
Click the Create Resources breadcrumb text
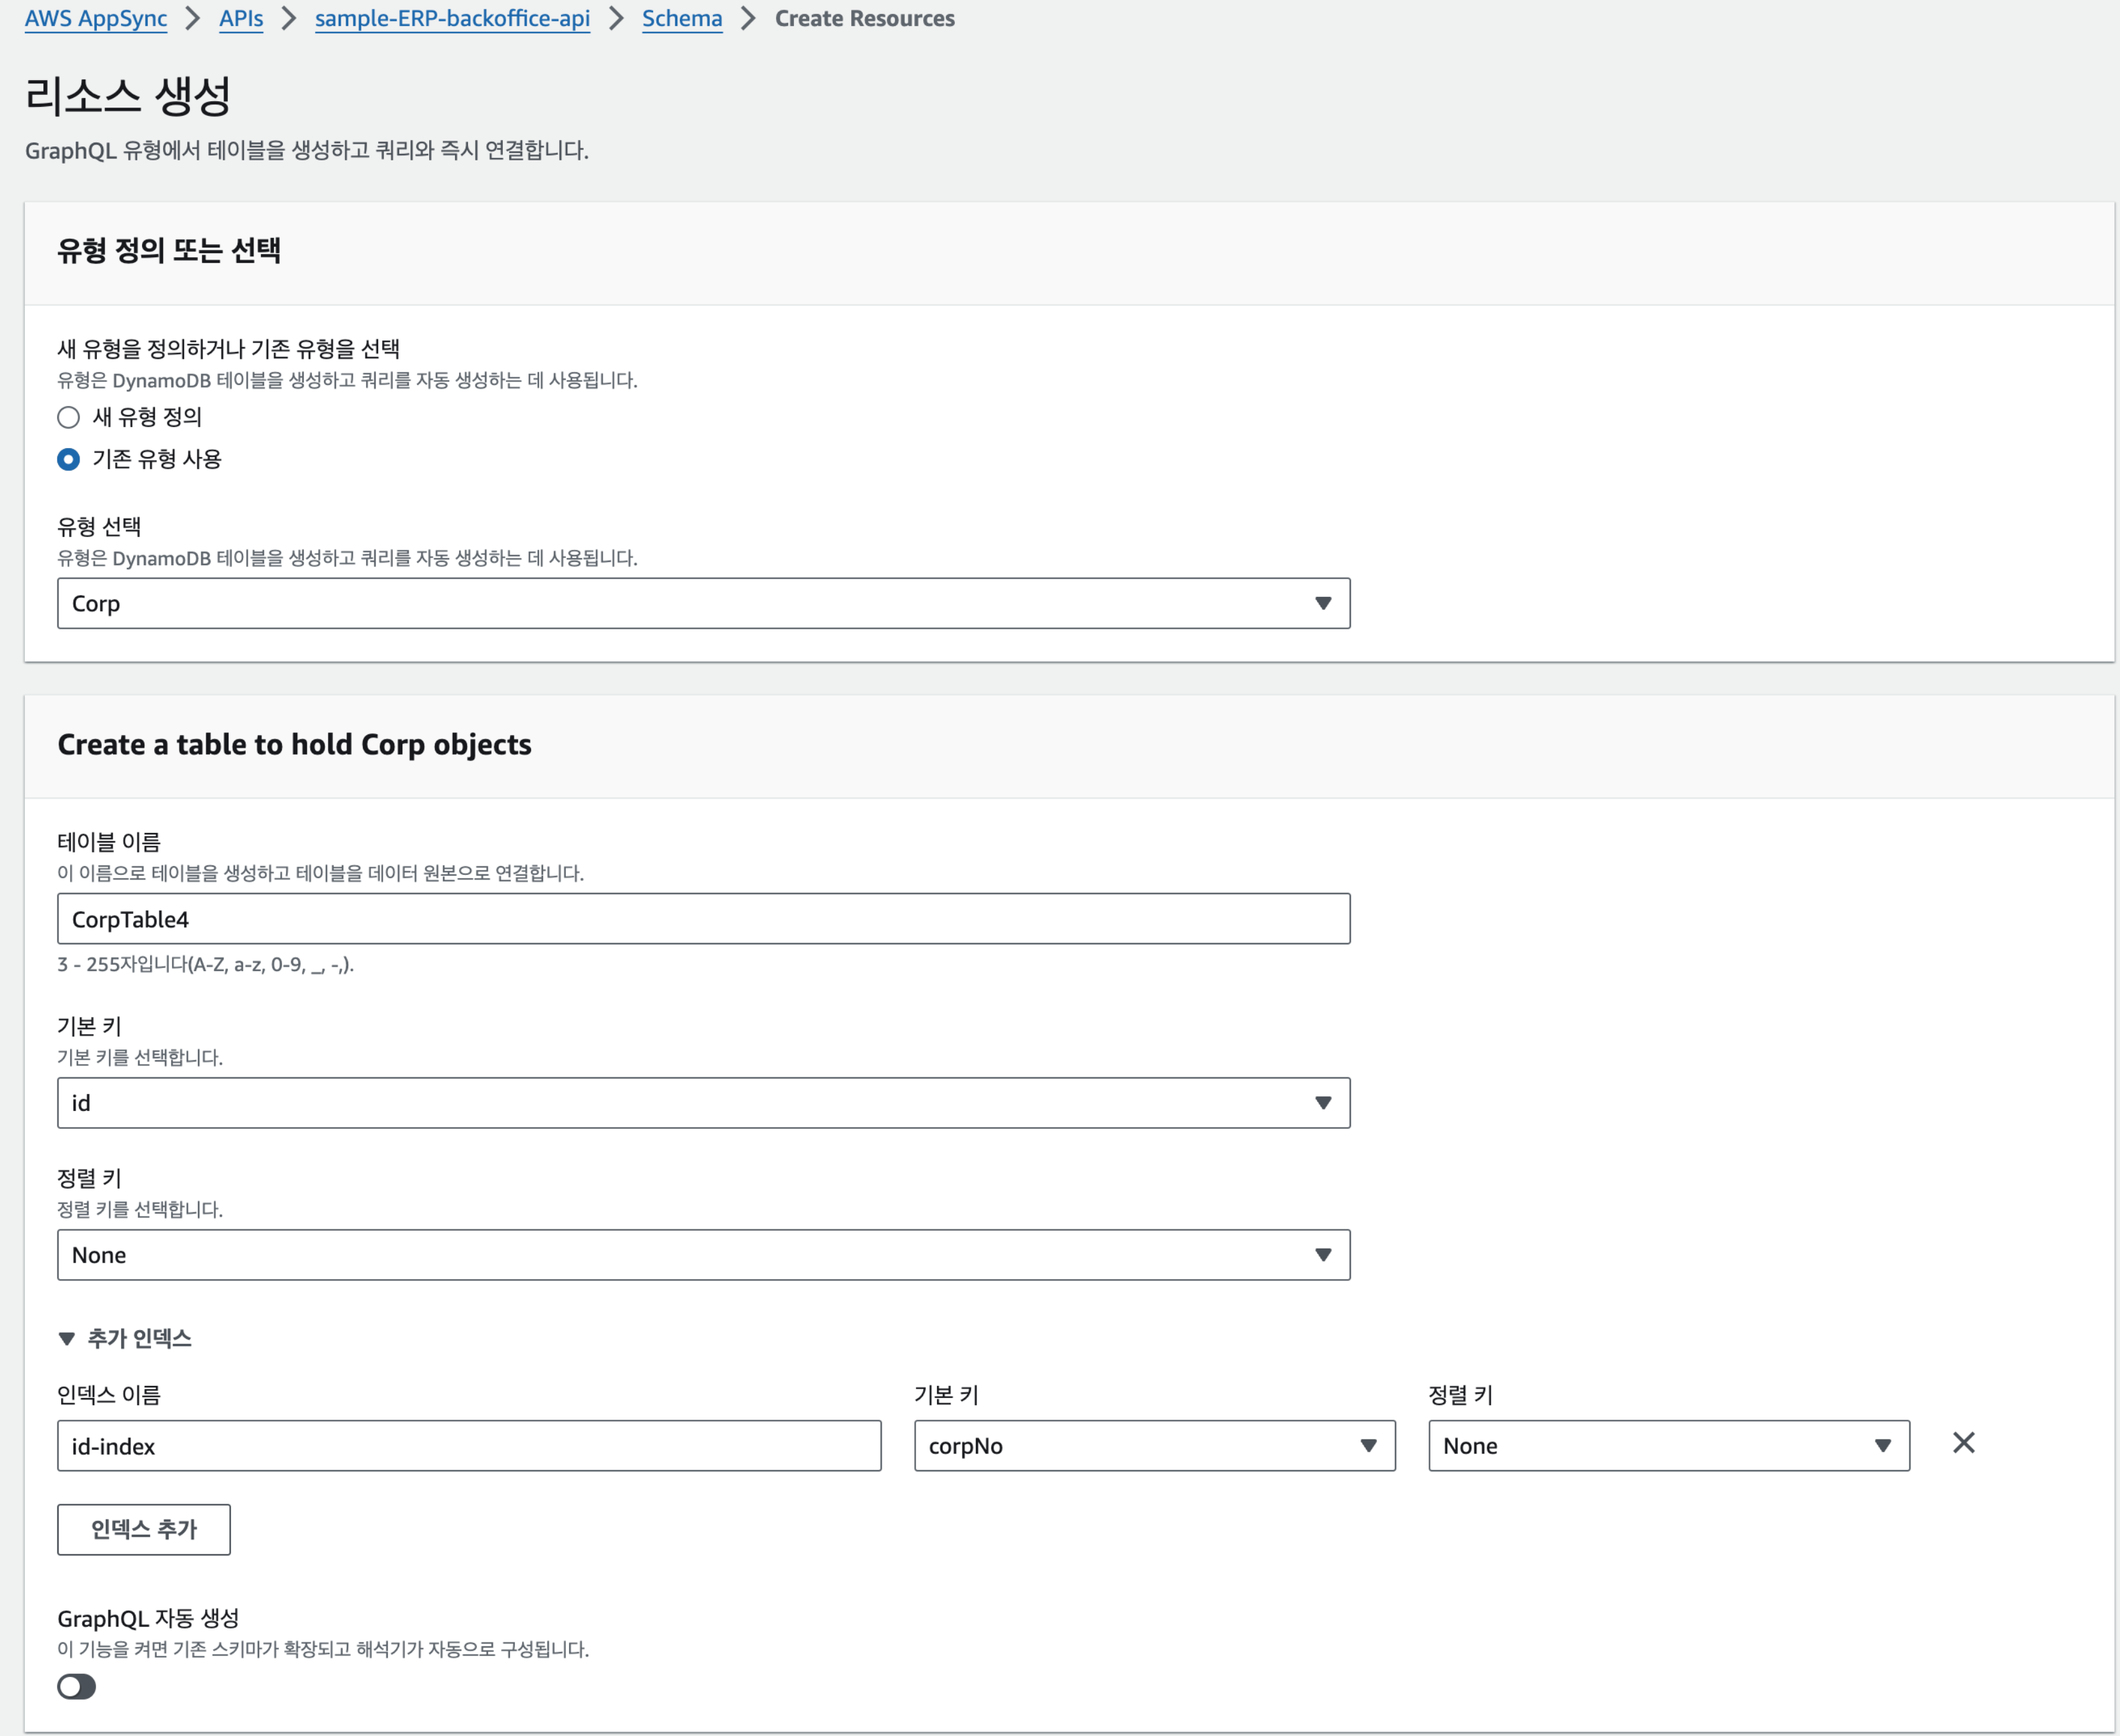tap(865, 18)
